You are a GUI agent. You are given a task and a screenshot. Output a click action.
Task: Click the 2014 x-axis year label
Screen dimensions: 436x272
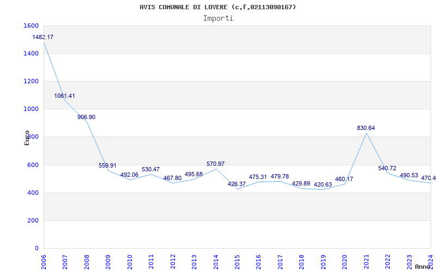216,261
